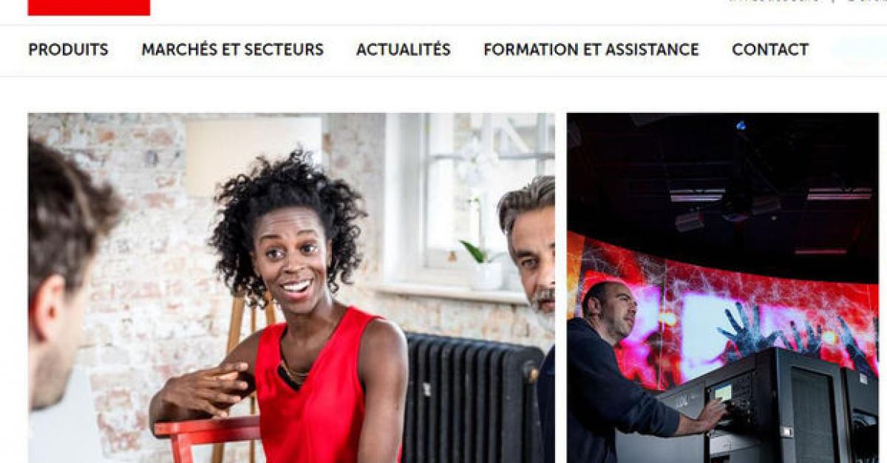Screen dimensions: 887x463
Task: Open the photo of the woman in red
Action: [291, 287]
